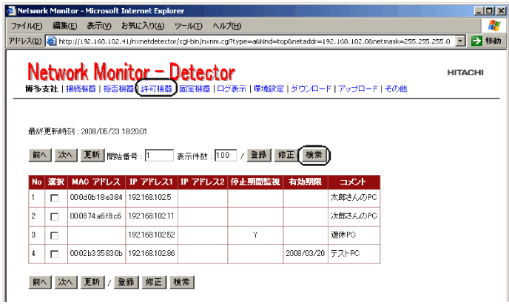Check the box for row 2 次郎さんのPC
This screenshot has width=509, height=304.
(x=55, y=217)
